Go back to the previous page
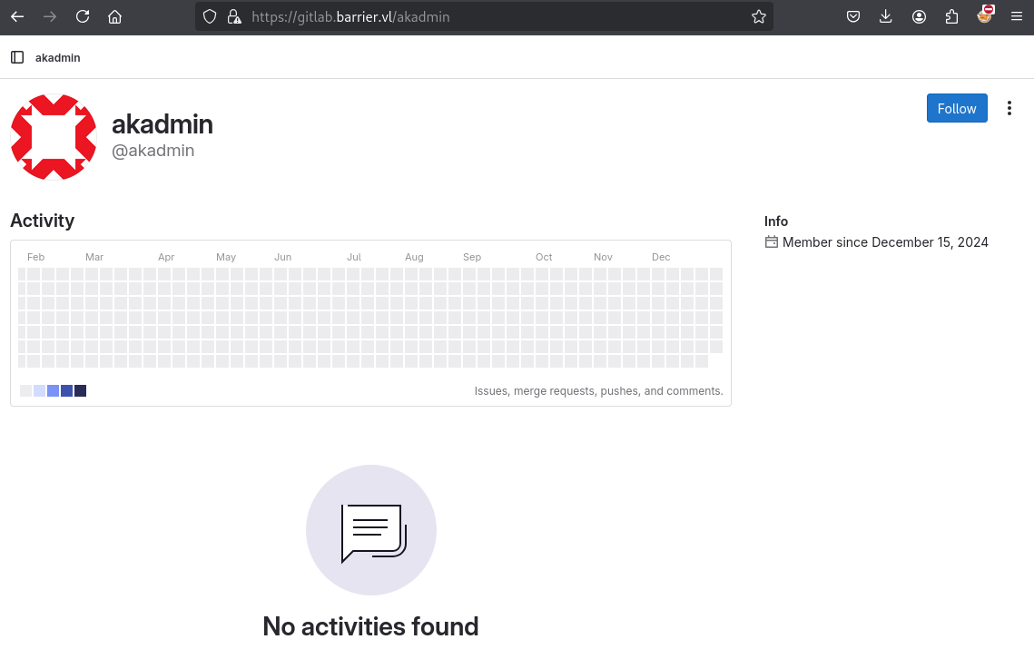This screenshot has width=1034, height=659. [17, 17]
